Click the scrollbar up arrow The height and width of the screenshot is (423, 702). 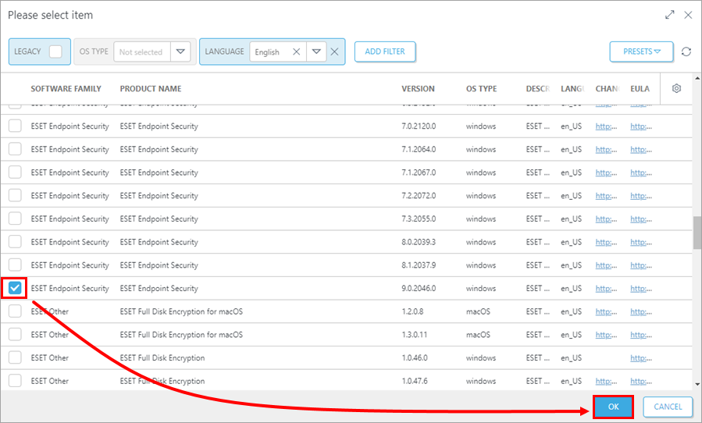697,78
